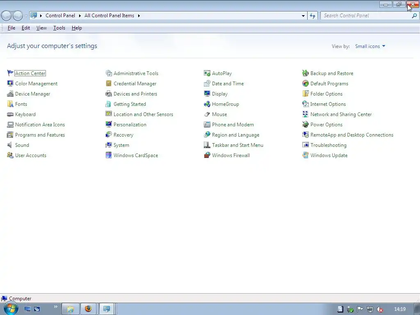
Task: Open Taskbar and Start Menu link
Action: point(237,145)
